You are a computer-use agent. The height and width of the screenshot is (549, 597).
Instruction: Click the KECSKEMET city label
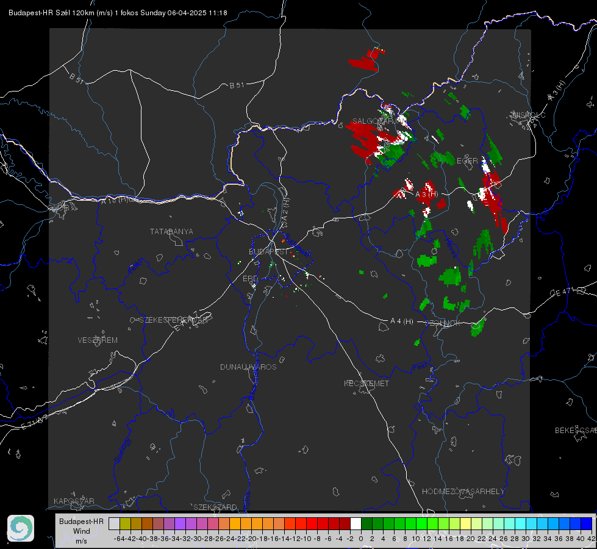366,383
